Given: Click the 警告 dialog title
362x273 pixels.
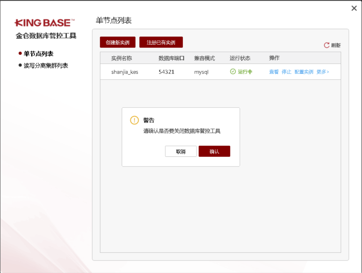Looking at the screenshot, I should pos(149,120).
